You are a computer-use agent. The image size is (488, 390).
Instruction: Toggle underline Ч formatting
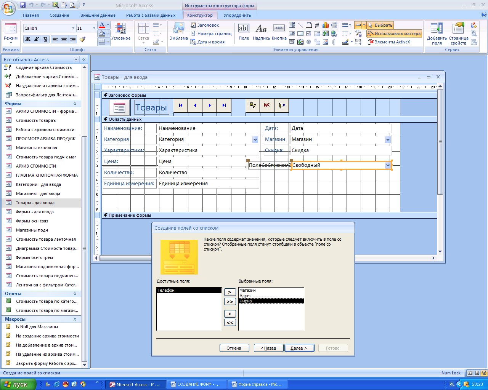tap(45, 39)
